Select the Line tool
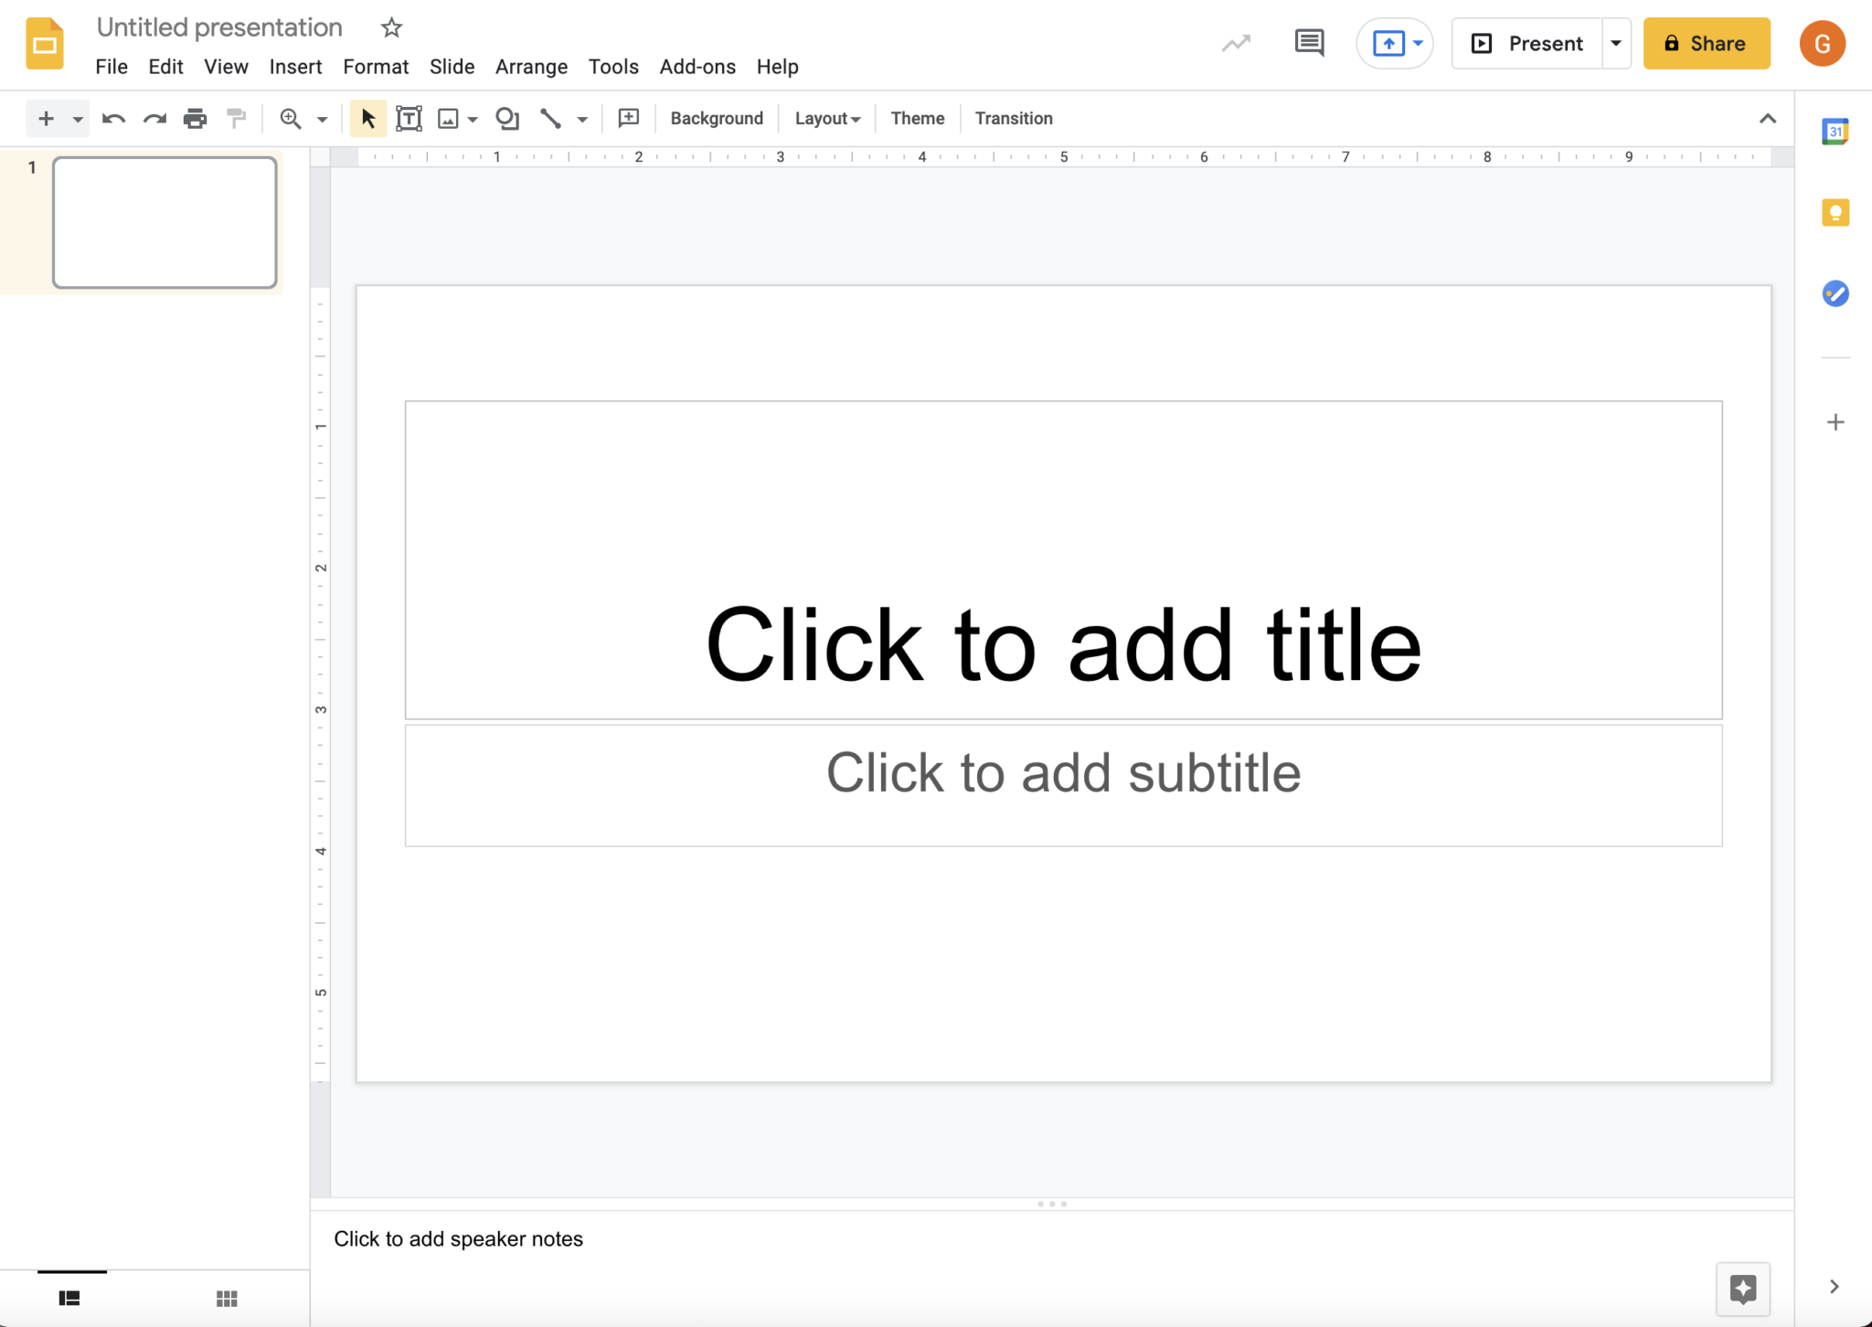The image size is (1872, 1327). click(549, 118)
